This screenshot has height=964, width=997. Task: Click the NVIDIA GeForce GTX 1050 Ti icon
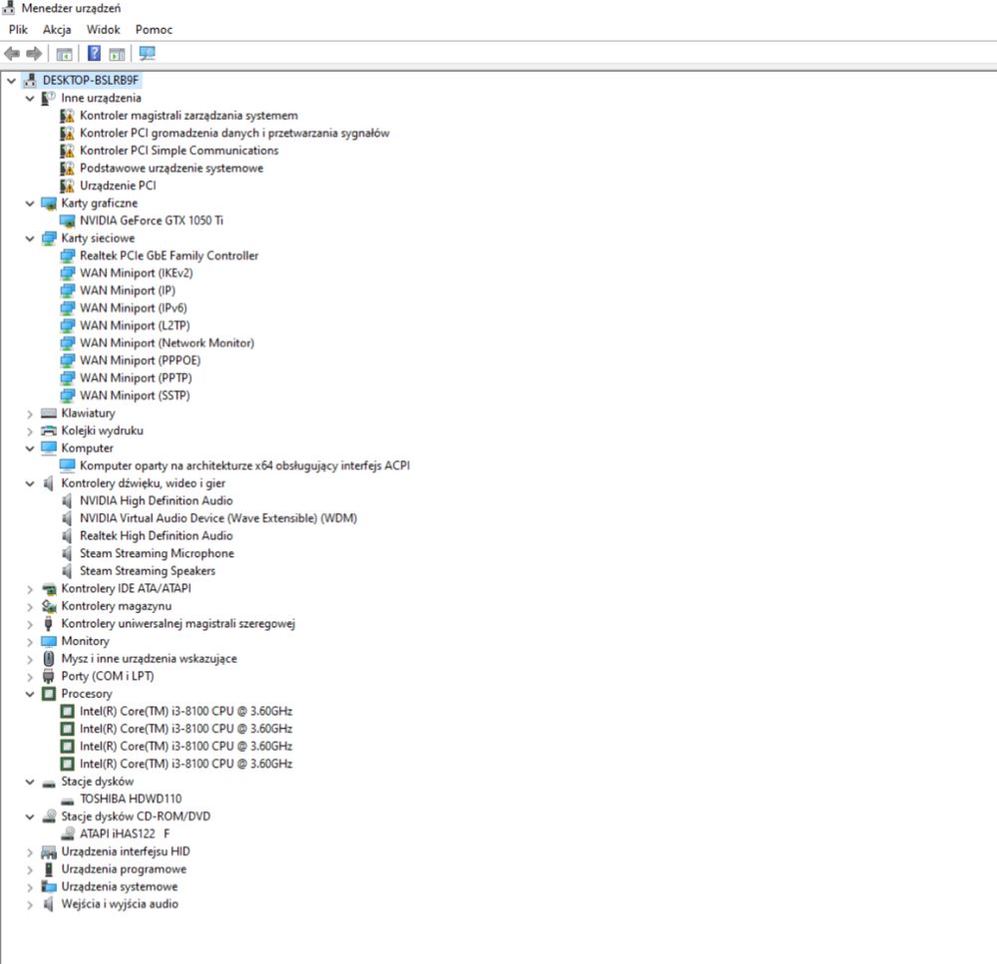pos(68,220)
